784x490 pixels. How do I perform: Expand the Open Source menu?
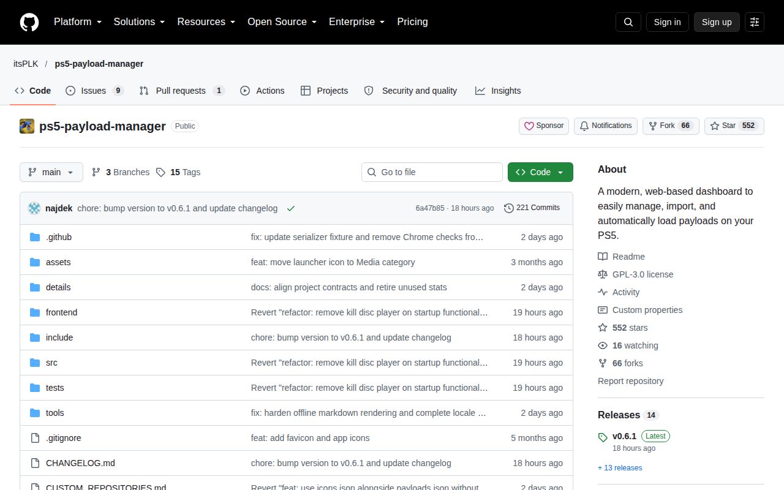point(282,21)
